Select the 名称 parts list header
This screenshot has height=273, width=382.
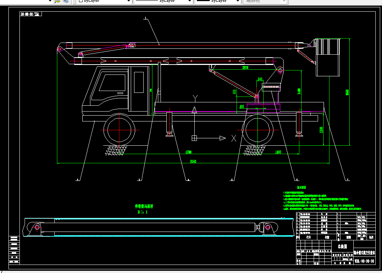point(327,237)
